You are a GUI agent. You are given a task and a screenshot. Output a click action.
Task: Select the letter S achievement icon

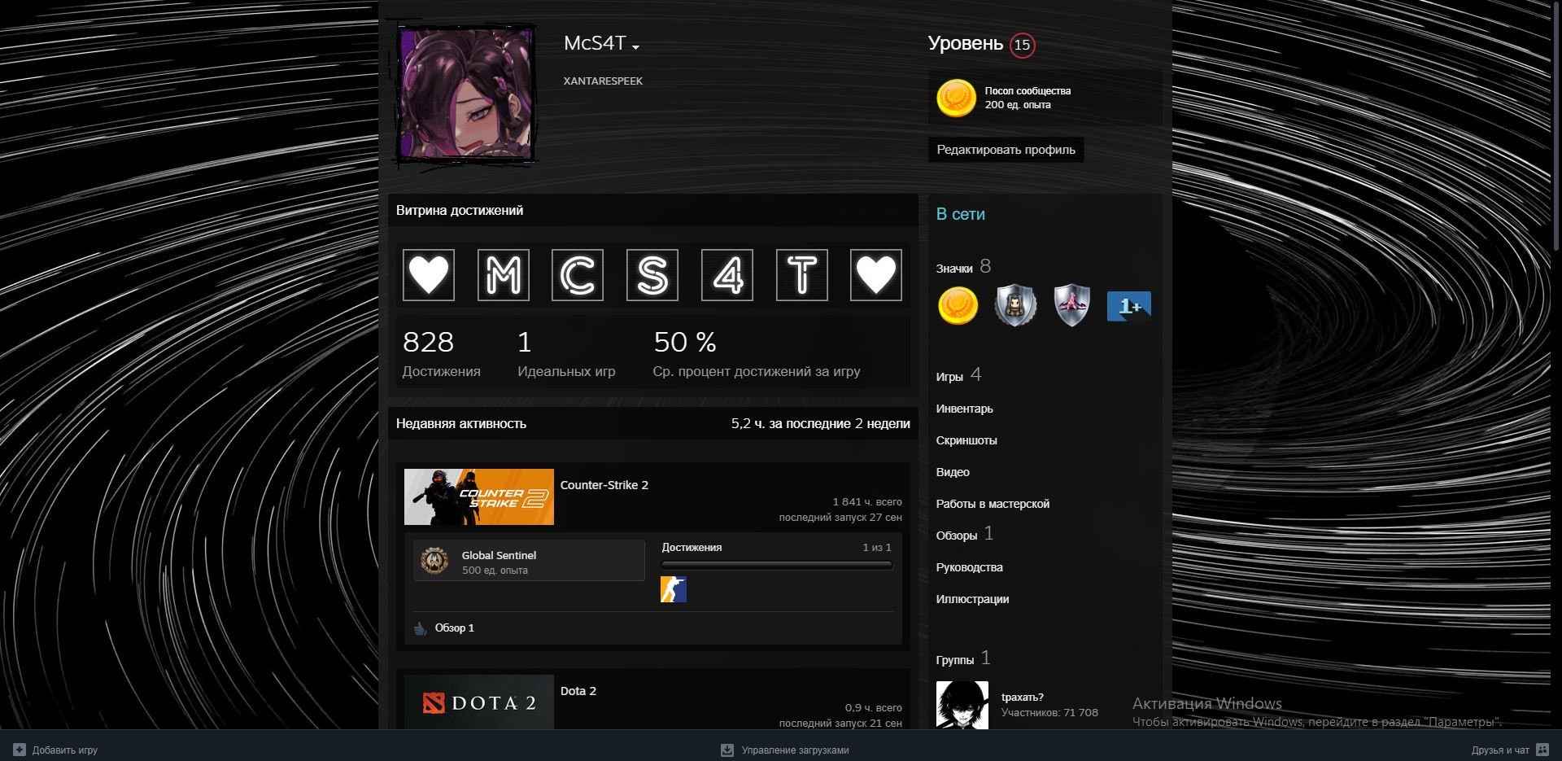[x=652, y=275]
